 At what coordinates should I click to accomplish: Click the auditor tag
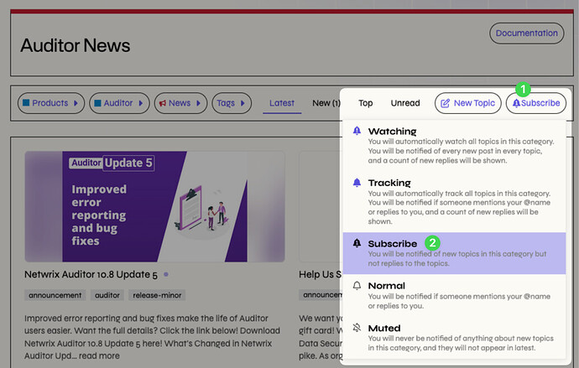coord(107,295)
